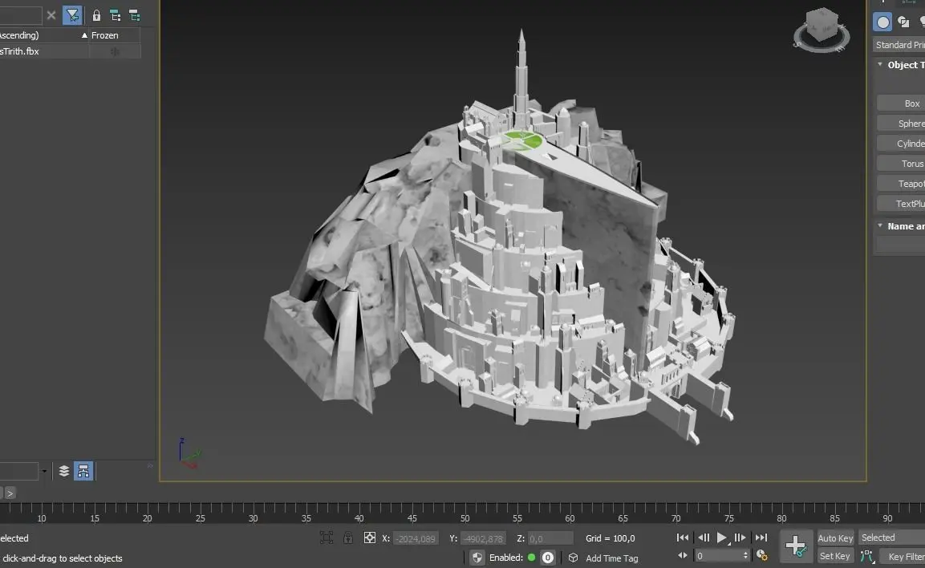
Task: Click the scene explorer search field
Action: (x=21, y=15)
